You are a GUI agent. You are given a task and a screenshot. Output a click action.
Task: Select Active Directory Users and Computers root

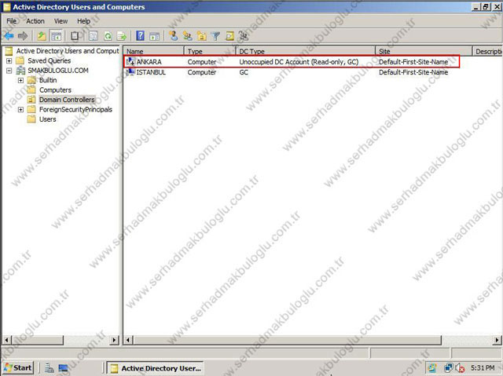(68, 51)
